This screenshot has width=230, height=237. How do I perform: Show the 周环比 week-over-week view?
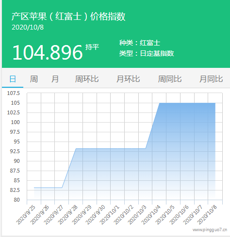coord(87,79)
